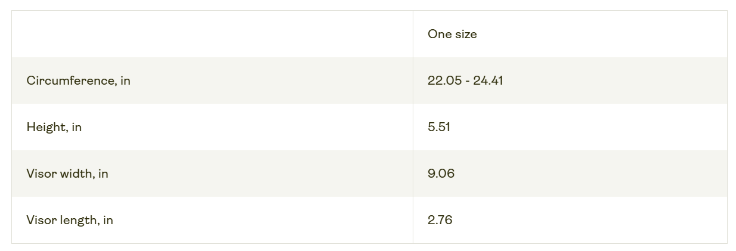The width and height of the screenshot is (736, 251).
Task: Click the maximum circumference number 24.41
Action: (488, 80)
